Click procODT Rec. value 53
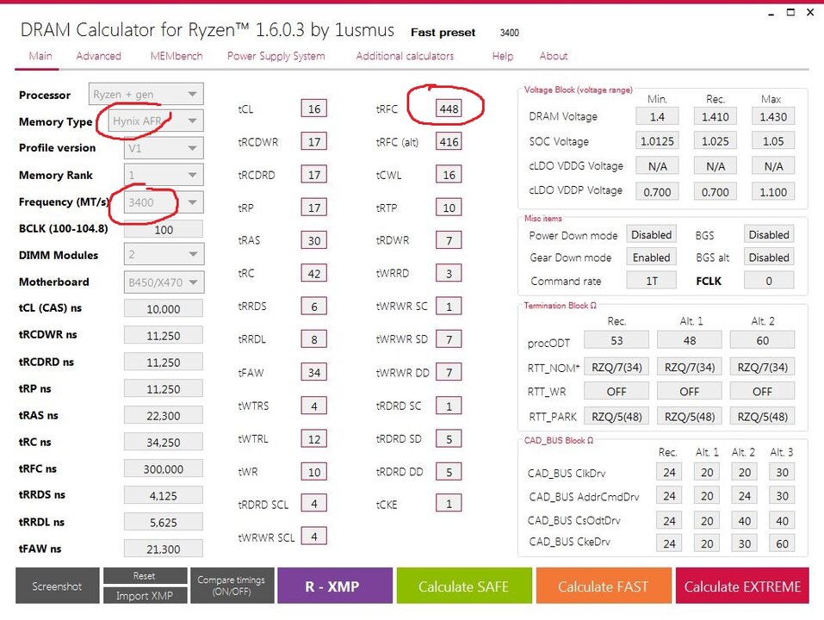 pyautogui.click(x=616, y=340)
